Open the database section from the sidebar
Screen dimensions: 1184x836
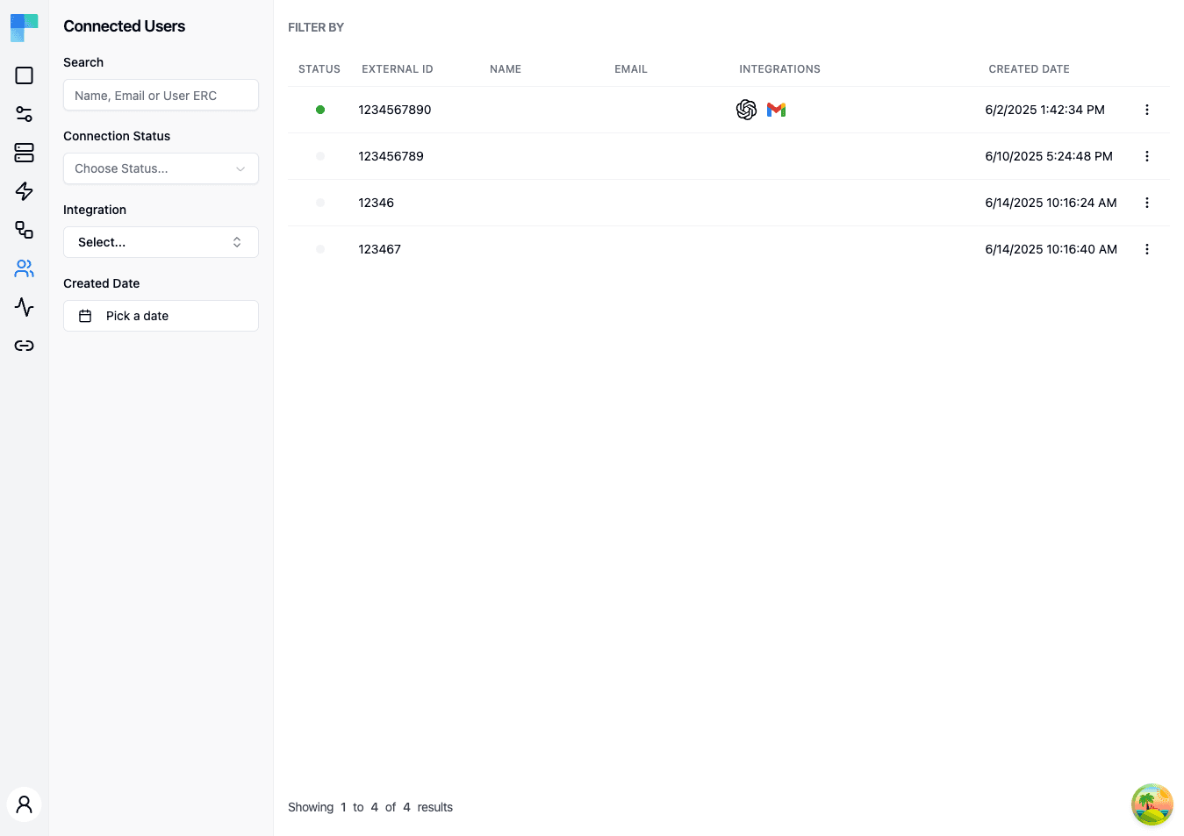tap(24, 153)
